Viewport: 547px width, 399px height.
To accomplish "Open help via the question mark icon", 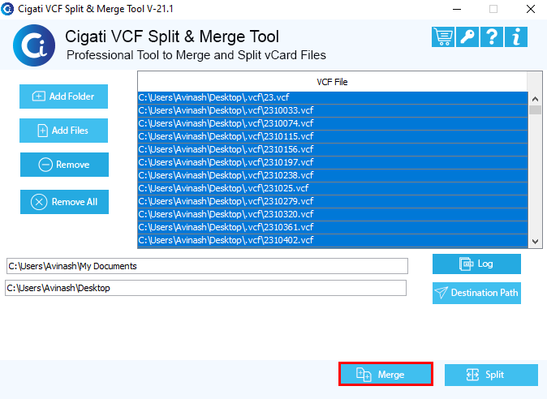I will [x=492, y=36].
